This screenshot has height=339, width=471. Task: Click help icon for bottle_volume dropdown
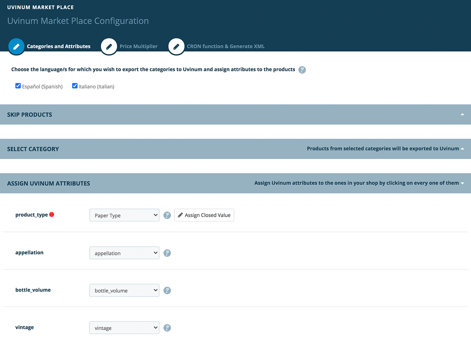pyautogui.click(x=167, y=290)
